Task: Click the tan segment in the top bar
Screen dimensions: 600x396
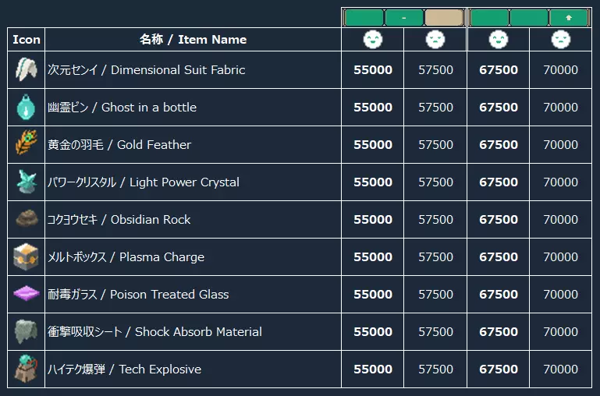Action: [444, 17]
